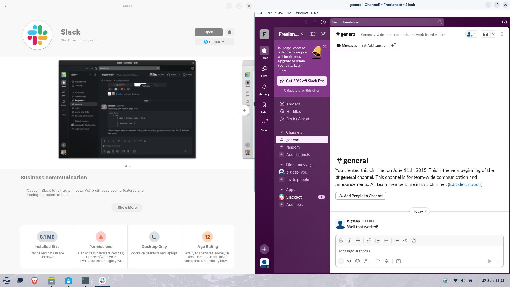The height and width of the screenshot is (287, 510).
Task: Follow the Edit description link
Action: pos(465,184)
